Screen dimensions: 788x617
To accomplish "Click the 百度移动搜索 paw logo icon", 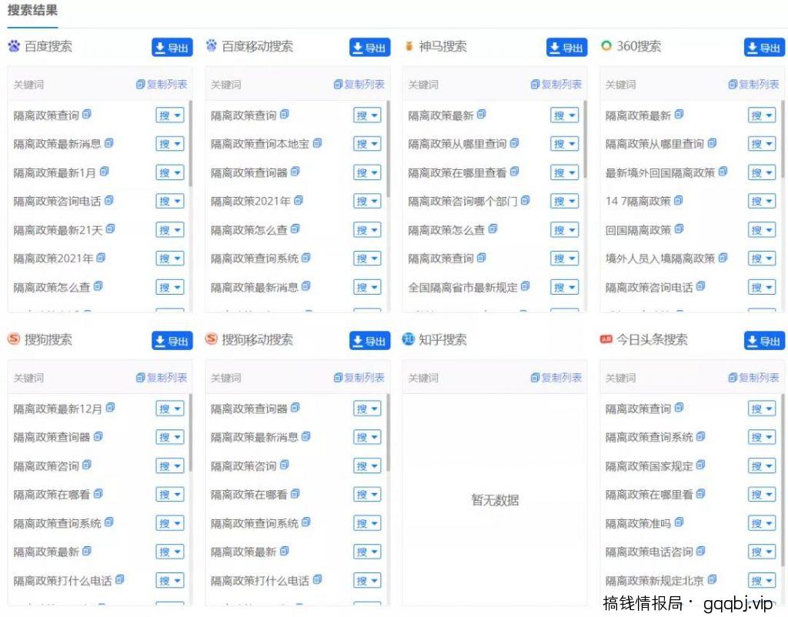I will (x=212, y=46).
